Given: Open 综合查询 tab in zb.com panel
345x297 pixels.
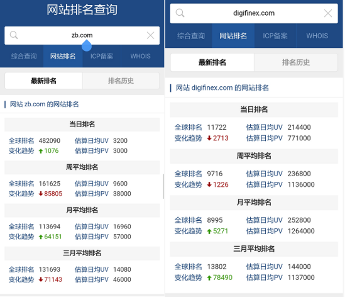Looking at the screenshot, I should pyautogui.click(x=24, y=56).
